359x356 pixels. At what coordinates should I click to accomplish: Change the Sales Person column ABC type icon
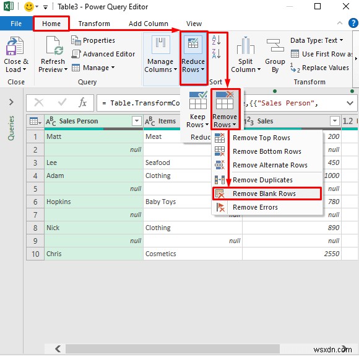[51, 121]
